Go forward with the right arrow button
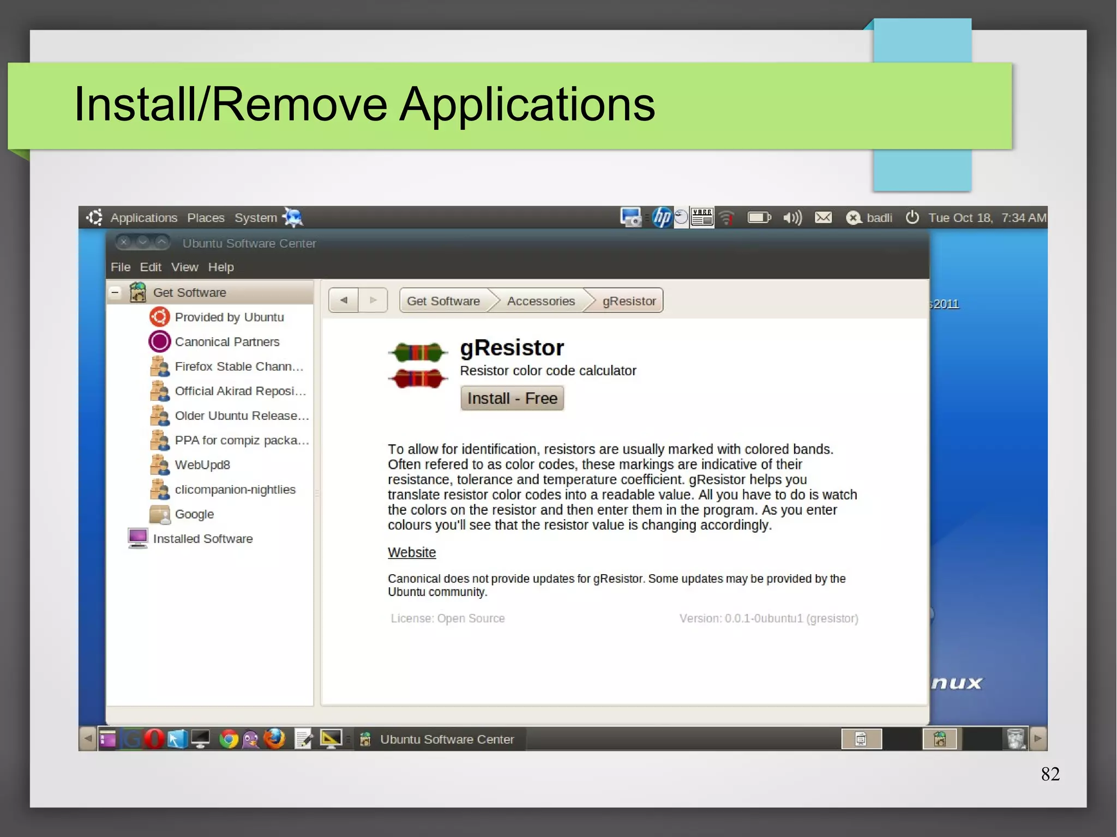Viewport: 1117px width, 837px height. click(x=373, y=300)
